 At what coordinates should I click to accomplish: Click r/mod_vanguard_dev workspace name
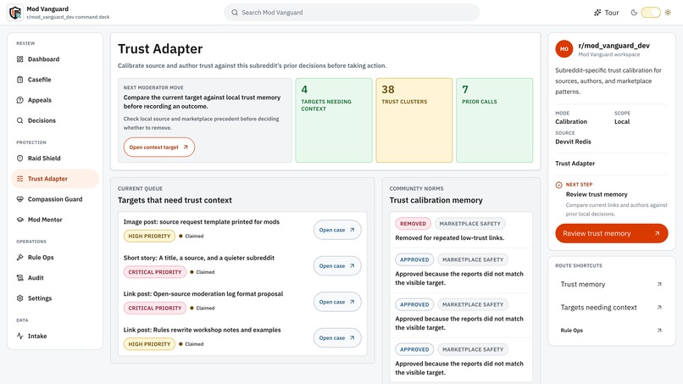click(614, 45)
